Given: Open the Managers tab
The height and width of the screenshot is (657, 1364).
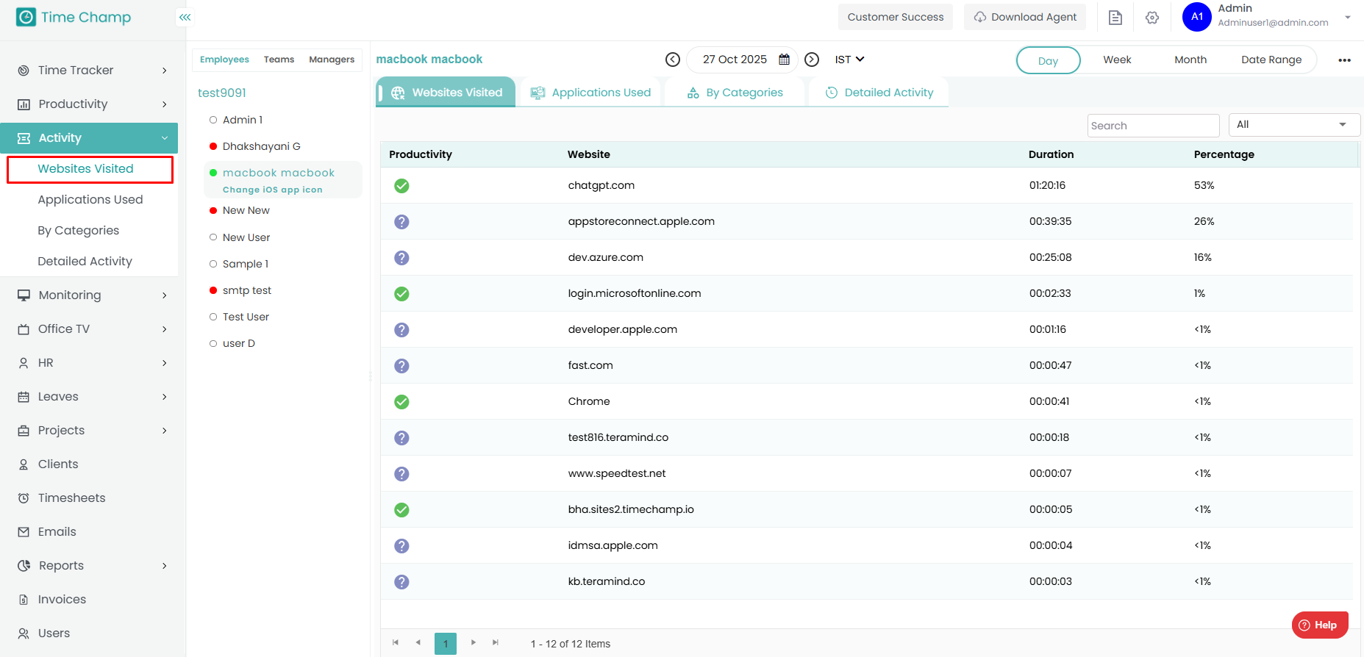Looking at the screenshot, I should 331,60.
